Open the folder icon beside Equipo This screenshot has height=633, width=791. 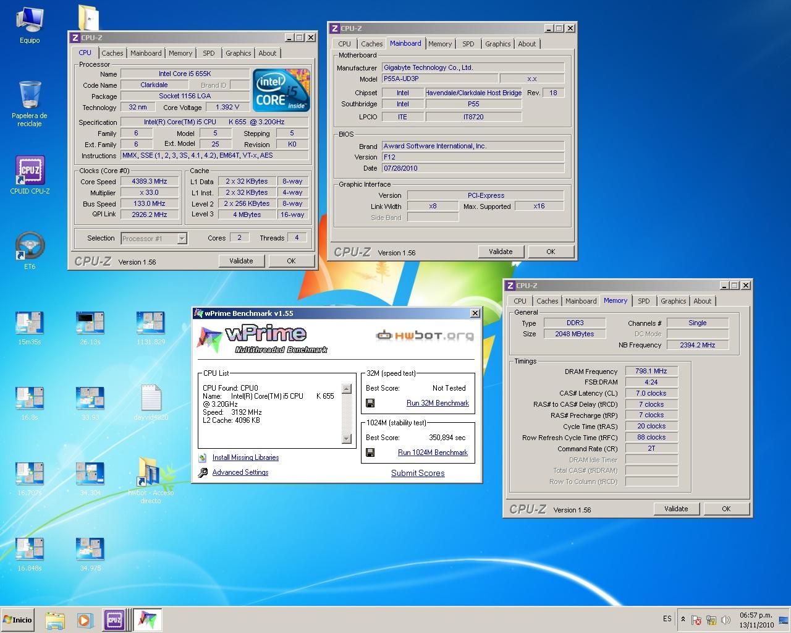[x=90, y=17]
